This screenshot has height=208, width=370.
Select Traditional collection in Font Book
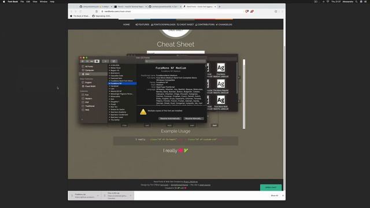pos(90,106)
